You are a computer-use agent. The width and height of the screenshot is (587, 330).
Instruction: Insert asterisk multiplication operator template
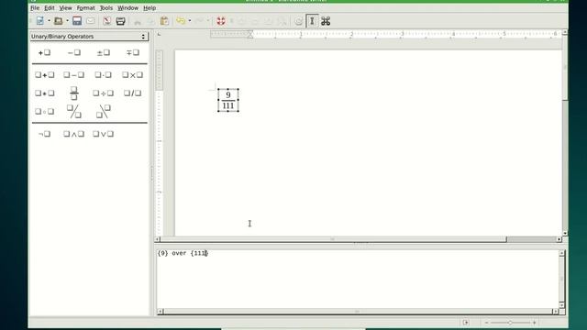(x=45, y=93)
